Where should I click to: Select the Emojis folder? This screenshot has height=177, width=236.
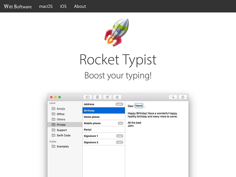(x=65, y=109)
